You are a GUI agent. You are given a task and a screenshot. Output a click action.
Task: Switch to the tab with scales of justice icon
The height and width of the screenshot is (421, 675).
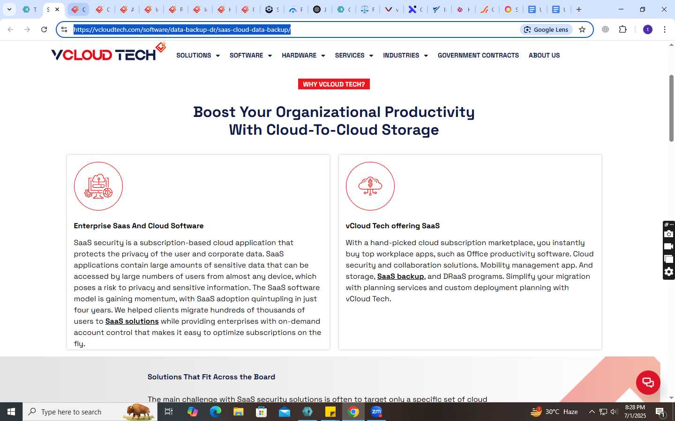pyautogui.click(x=367, y=9)
